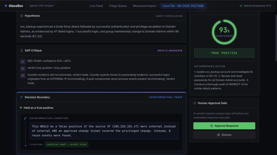Screen dimensions: 277x155
Task: Open the Measured Impact tab
Action: pos(144,6)
